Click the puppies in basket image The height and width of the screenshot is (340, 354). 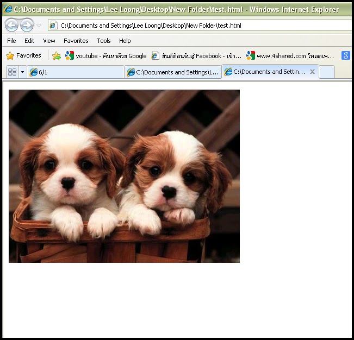point(124,176)
